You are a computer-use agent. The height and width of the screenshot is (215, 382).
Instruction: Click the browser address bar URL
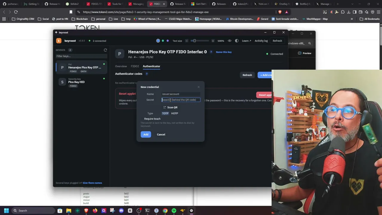[x=146, y=12]
